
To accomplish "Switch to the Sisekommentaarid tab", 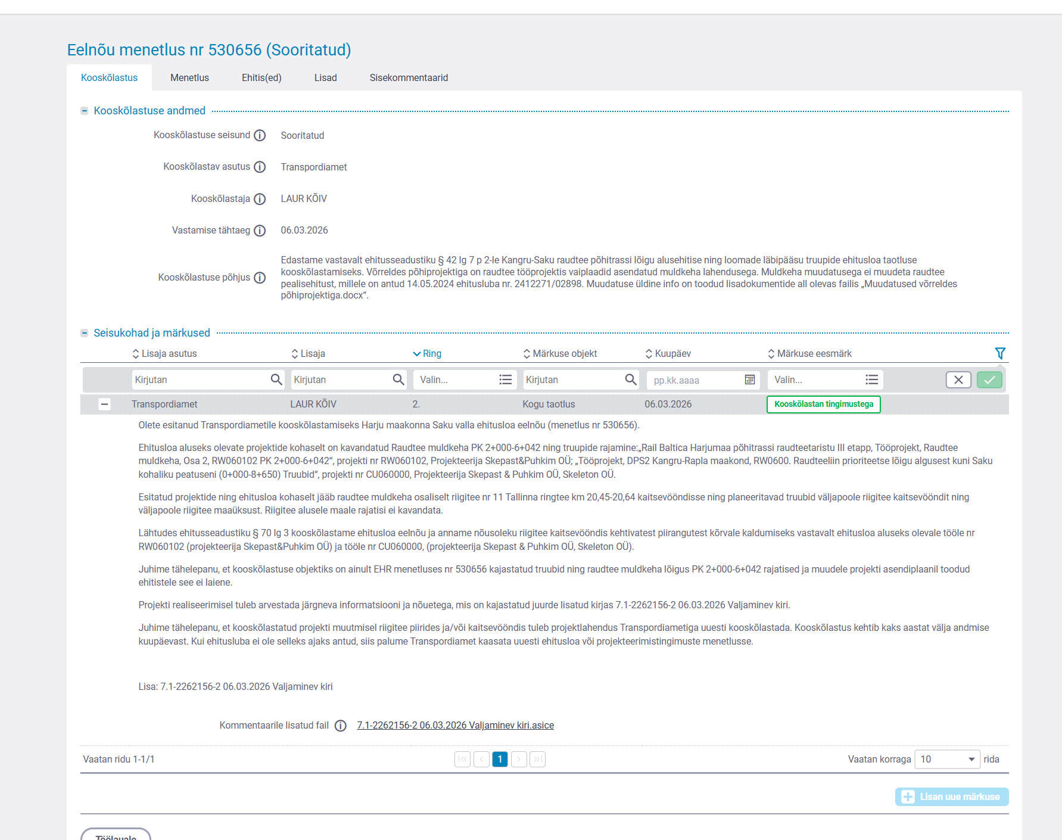I will (x=409, y=78).
